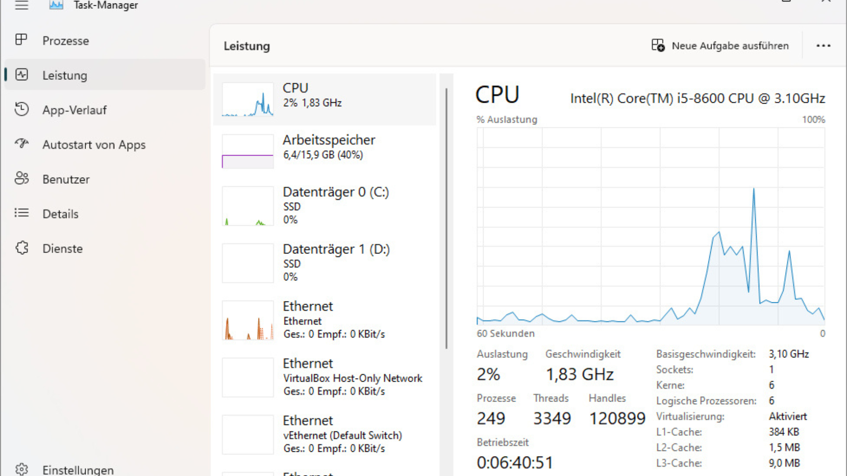Click the large CPU usage graph
847x476 pixels.
pos(650,227)
